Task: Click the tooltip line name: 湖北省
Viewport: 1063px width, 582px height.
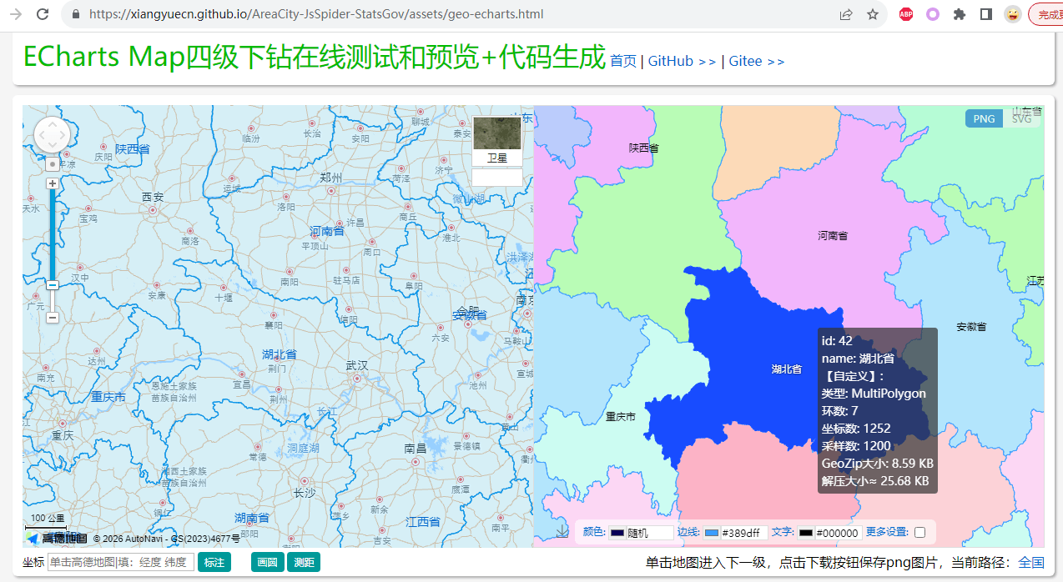Action: pos(858,358)
